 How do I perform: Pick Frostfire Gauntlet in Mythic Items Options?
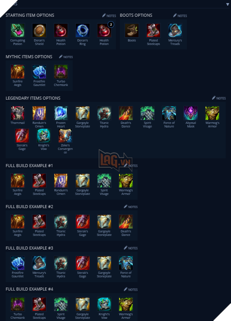(39, 71)
